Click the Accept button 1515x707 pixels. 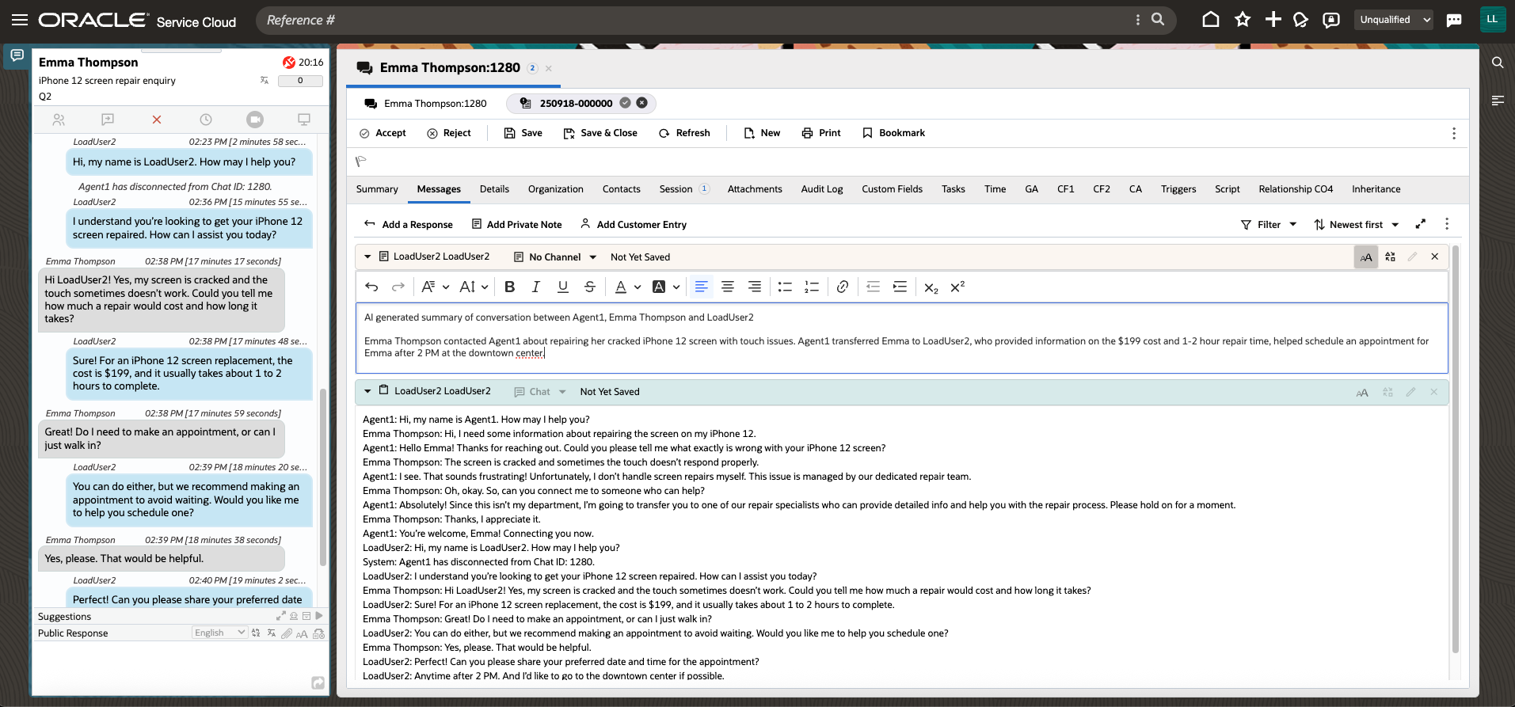pyautogui.click(x=383, y=133)
